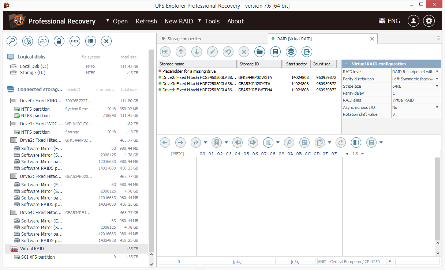The height and width of the screenshot is (270, 445).
Task: Click the floppy save configuration icon in RAID toolbar
Action: coord(275,52)
